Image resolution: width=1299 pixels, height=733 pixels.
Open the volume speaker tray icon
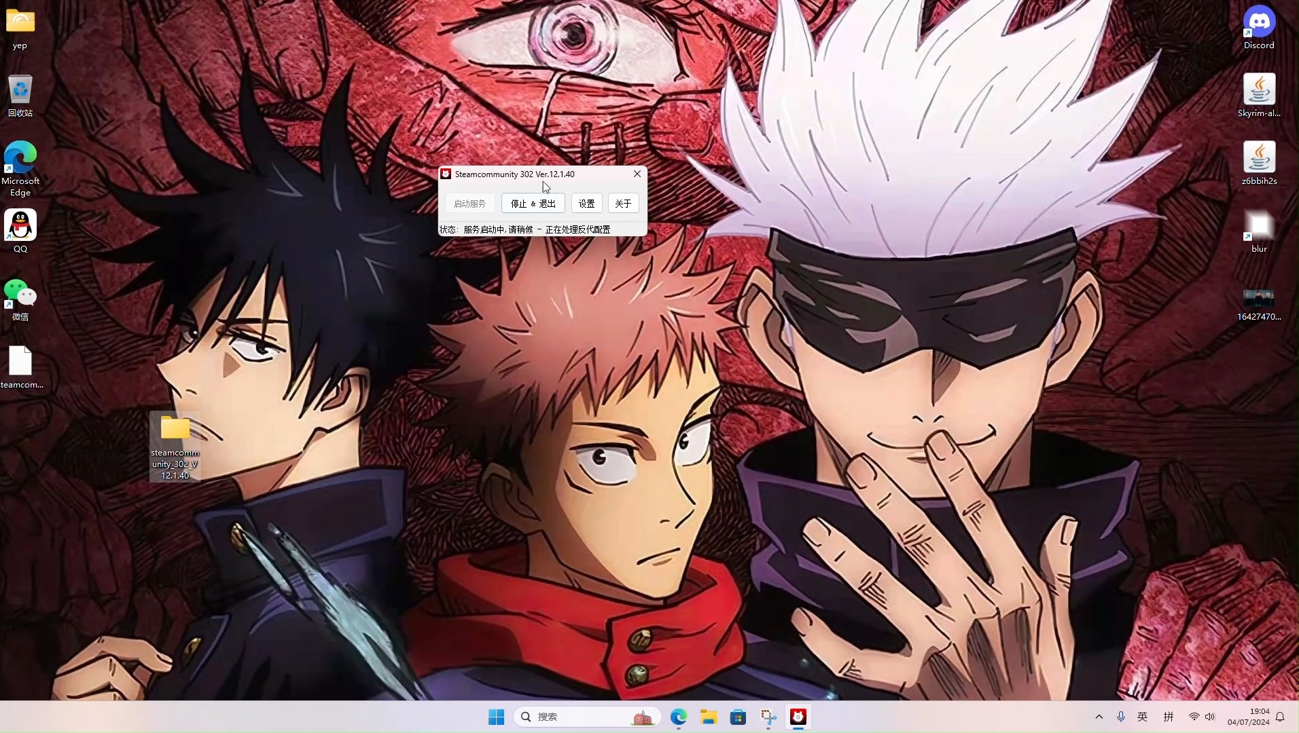[1210, 717]
